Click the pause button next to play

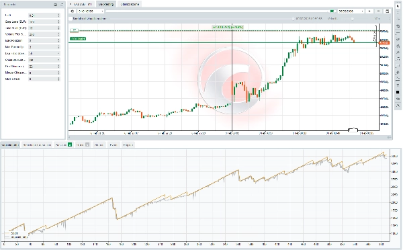coord(378,11)
